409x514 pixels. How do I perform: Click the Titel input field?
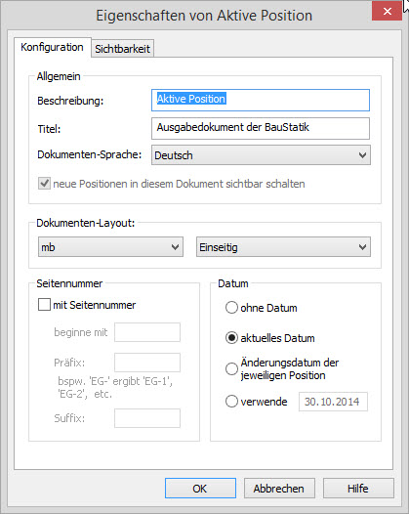(261, 128)
